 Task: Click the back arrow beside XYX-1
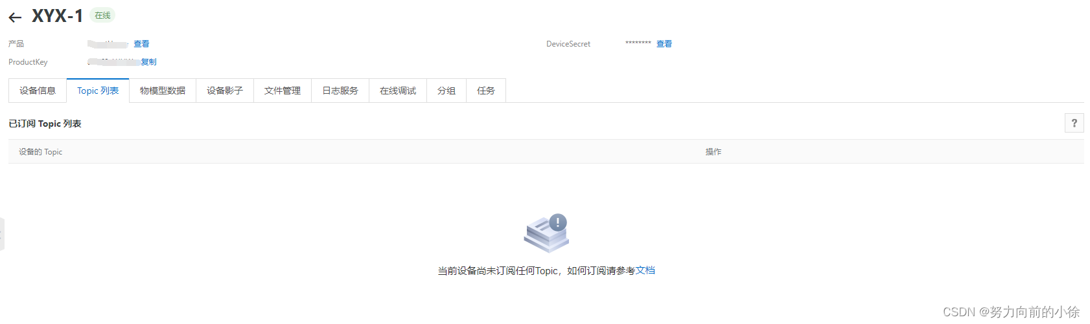[x=16, y=17]
